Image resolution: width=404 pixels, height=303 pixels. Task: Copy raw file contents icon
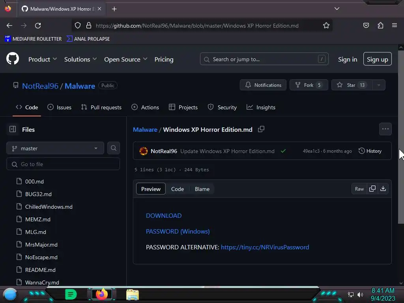(372, 189)
